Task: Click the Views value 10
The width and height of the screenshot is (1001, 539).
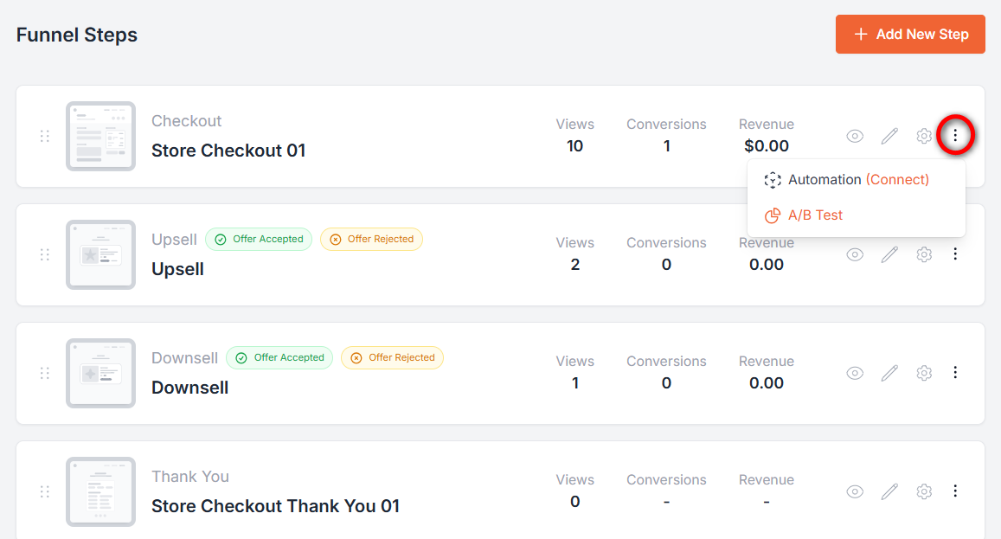Action: (574, 146)
